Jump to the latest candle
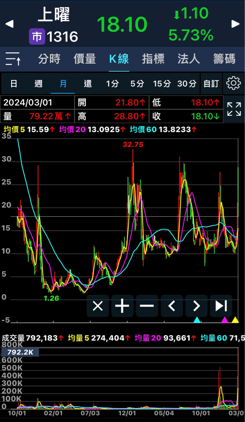 coord(221,306)
